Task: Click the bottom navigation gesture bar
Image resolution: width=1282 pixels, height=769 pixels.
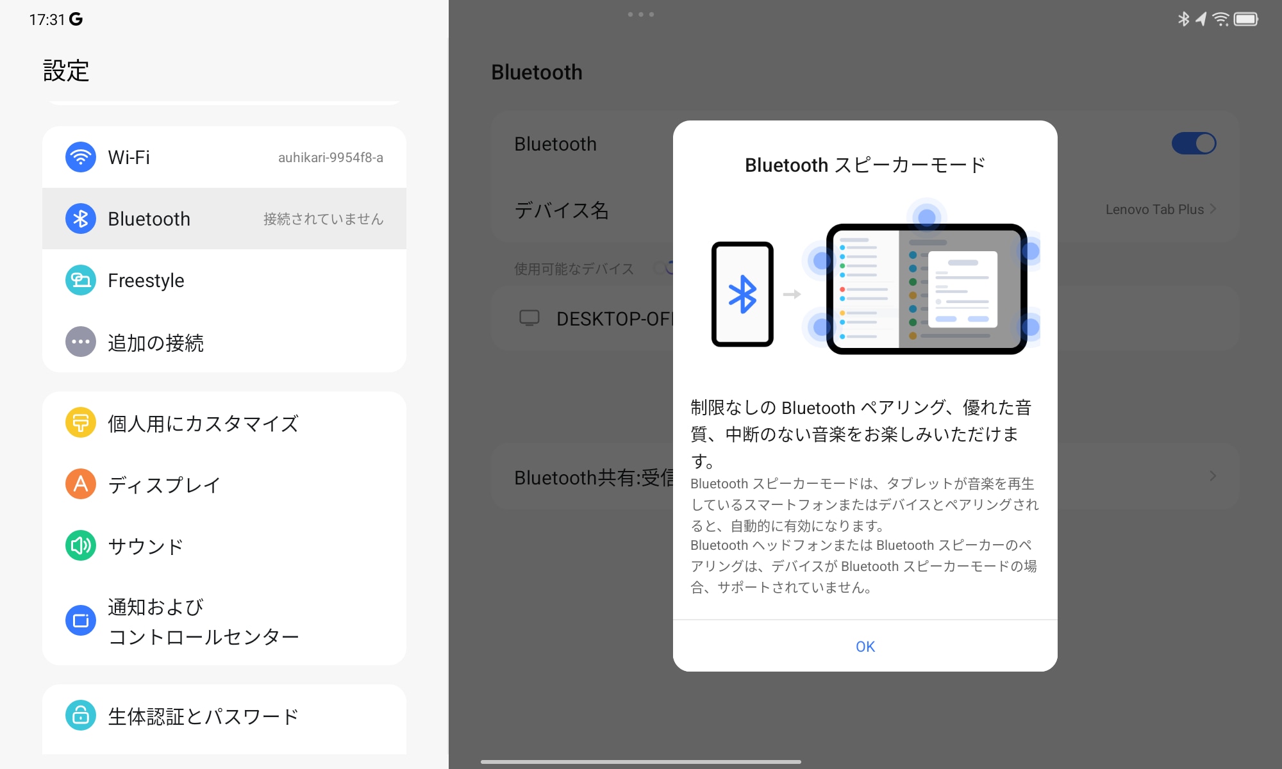Action: [641, 762]
